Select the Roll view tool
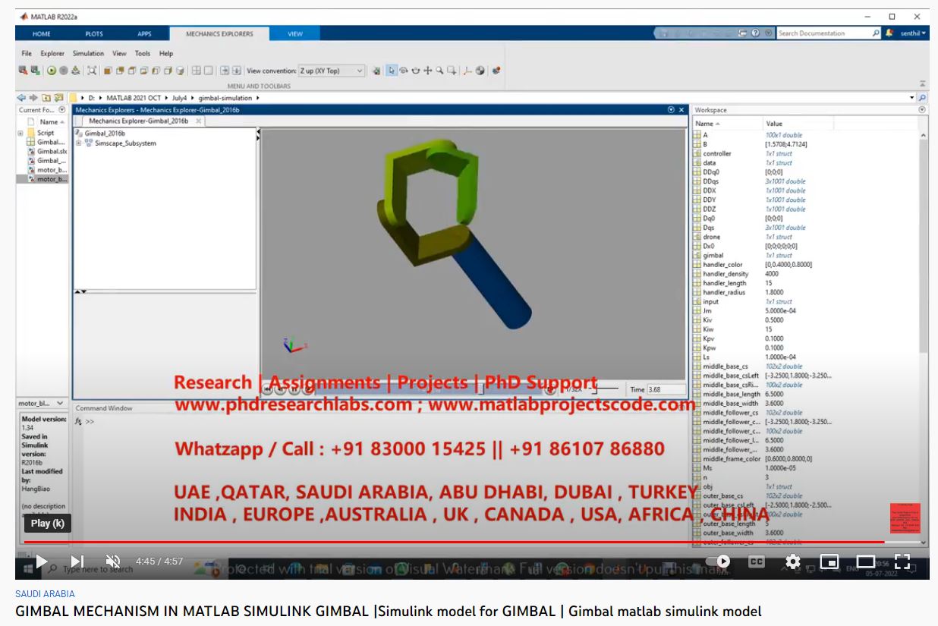 point(416,71)
